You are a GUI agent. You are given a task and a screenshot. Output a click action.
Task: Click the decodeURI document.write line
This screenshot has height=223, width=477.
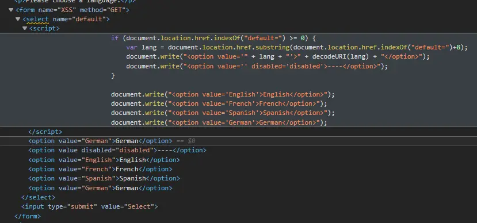click(278, 56)
